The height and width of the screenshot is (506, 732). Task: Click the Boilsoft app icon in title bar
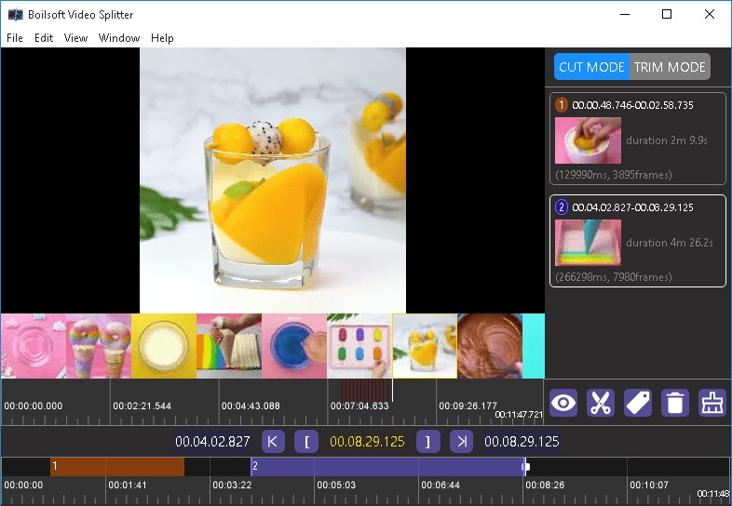[16, 15]
